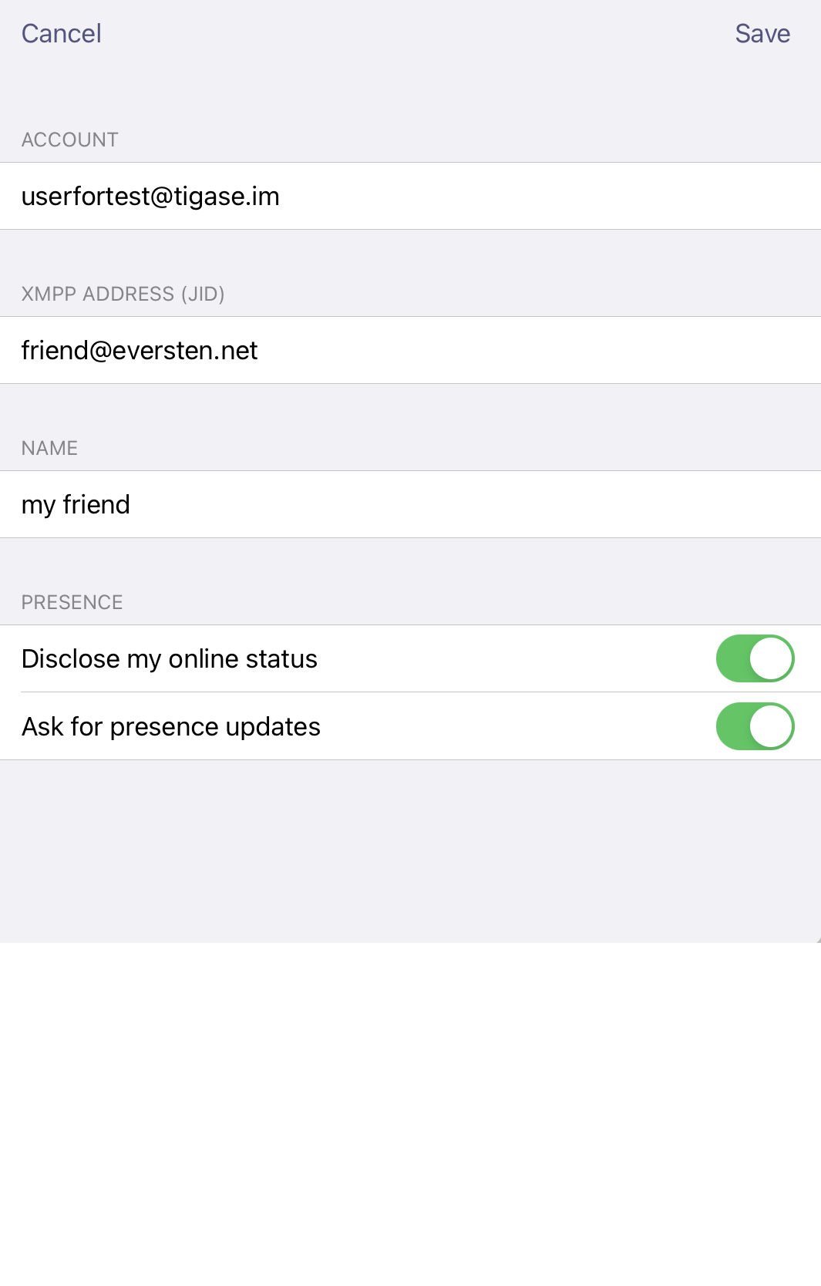The width and height of the screenshot is (821, 1286).
Task: Click the small corner mark at form's bottom-right
Action: pyautogui.click(x=818, y=940)
